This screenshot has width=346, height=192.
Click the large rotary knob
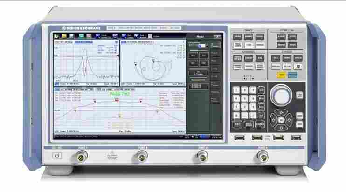pyautogui.click(x=281, y=96)
